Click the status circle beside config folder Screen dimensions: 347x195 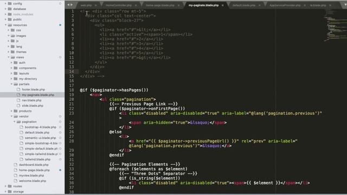pyautogui.click(x=60, y=4)
